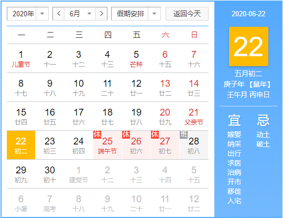
Task: Go to next month arrow
Action: 102,14
